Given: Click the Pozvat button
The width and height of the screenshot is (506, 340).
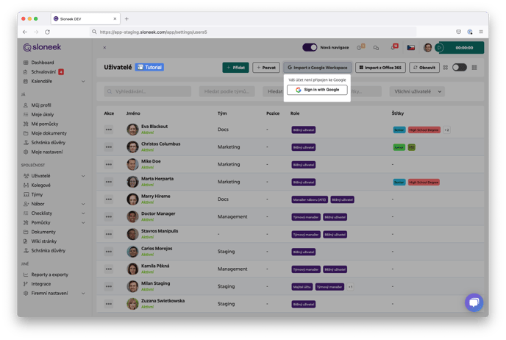Looking at the screenshot, I should [266, 68].
